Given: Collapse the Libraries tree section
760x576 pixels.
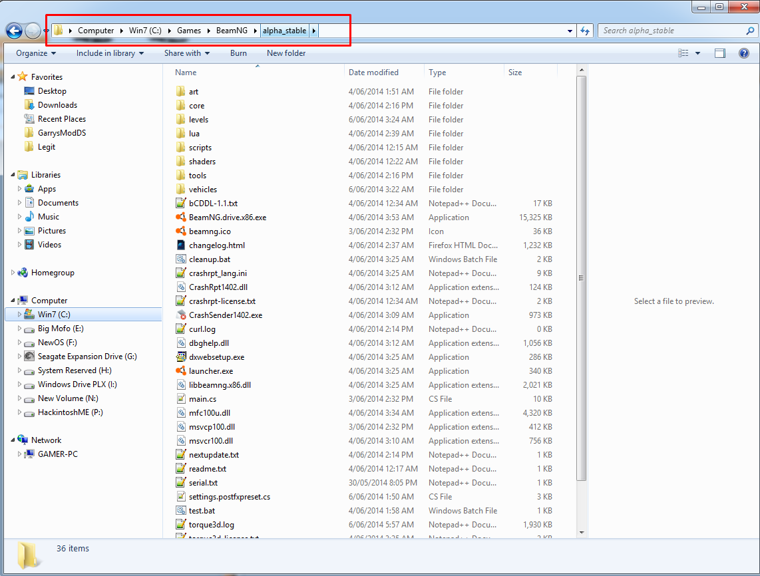Looking at the screenshot, I should [13, 174].
